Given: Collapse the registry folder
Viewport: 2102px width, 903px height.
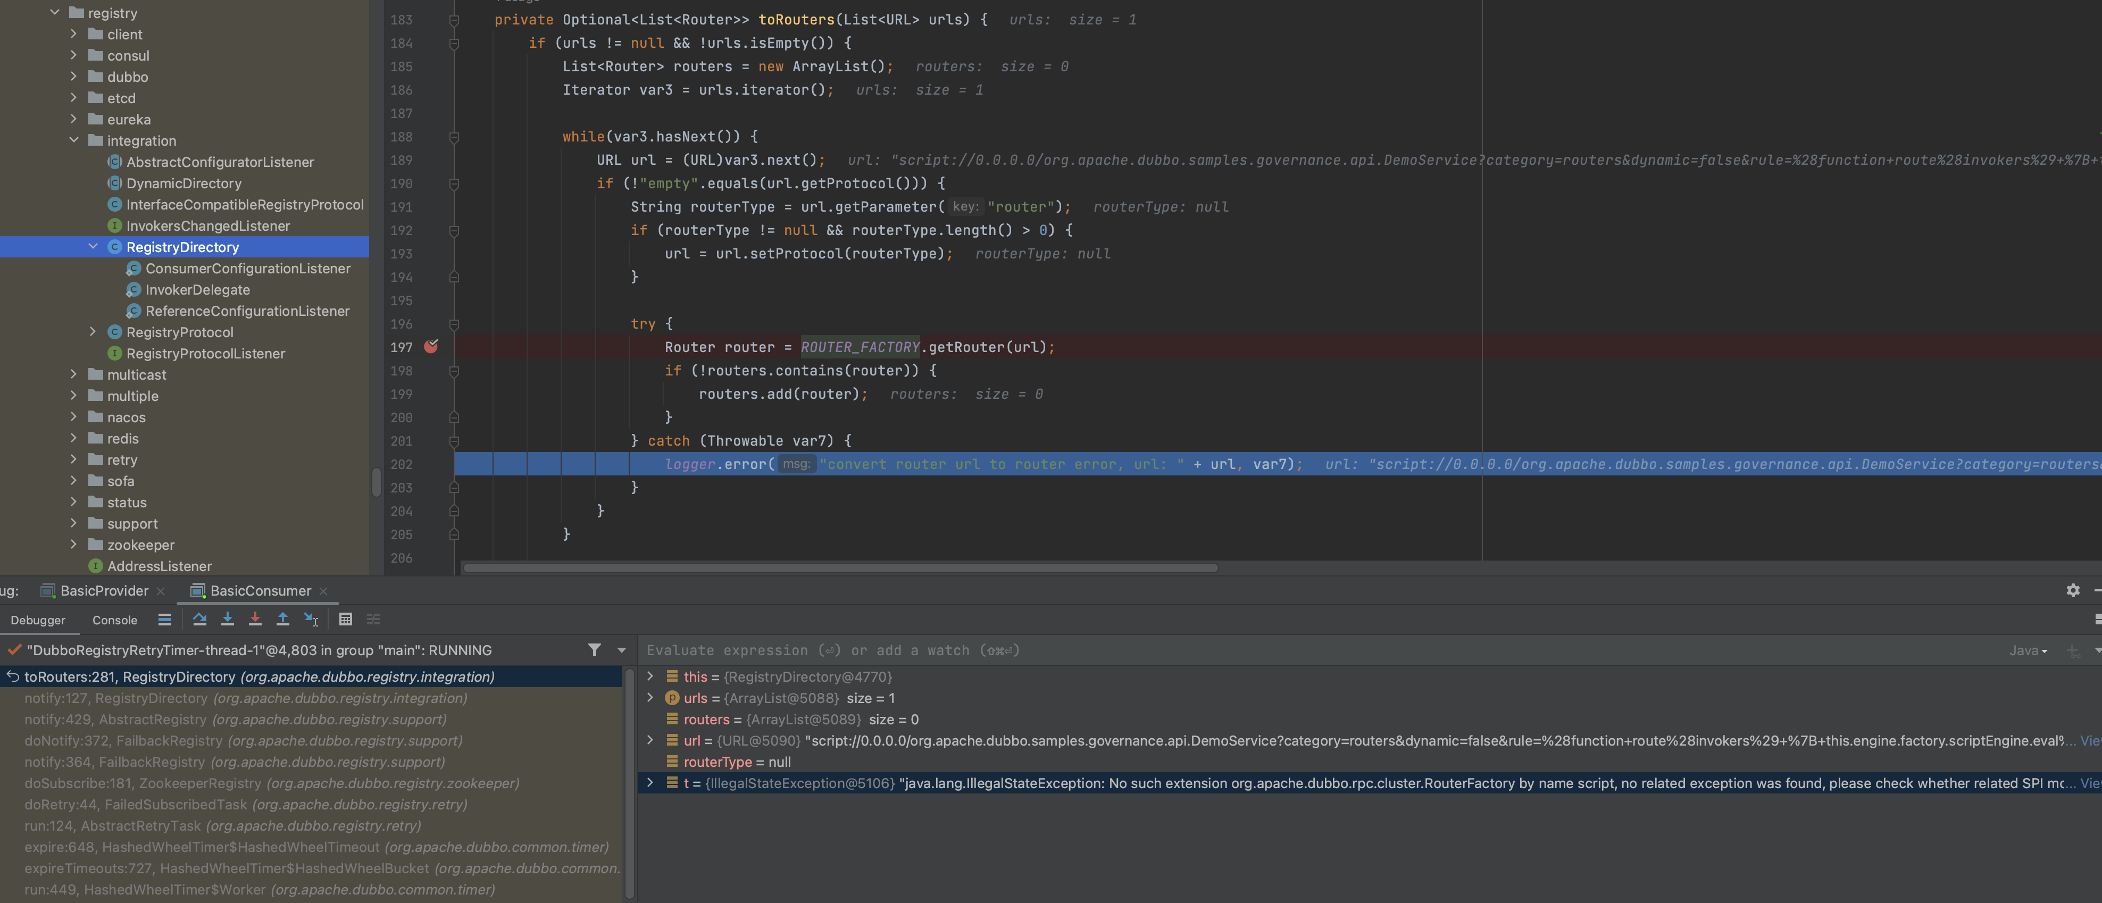Looking at the screenshot, I should click(x=55, y=12).
